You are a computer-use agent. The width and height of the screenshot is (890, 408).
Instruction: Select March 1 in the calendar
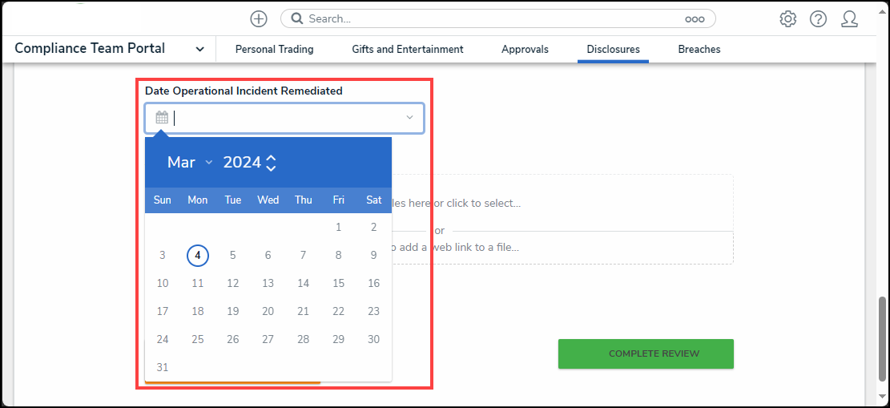pos(338,228)
